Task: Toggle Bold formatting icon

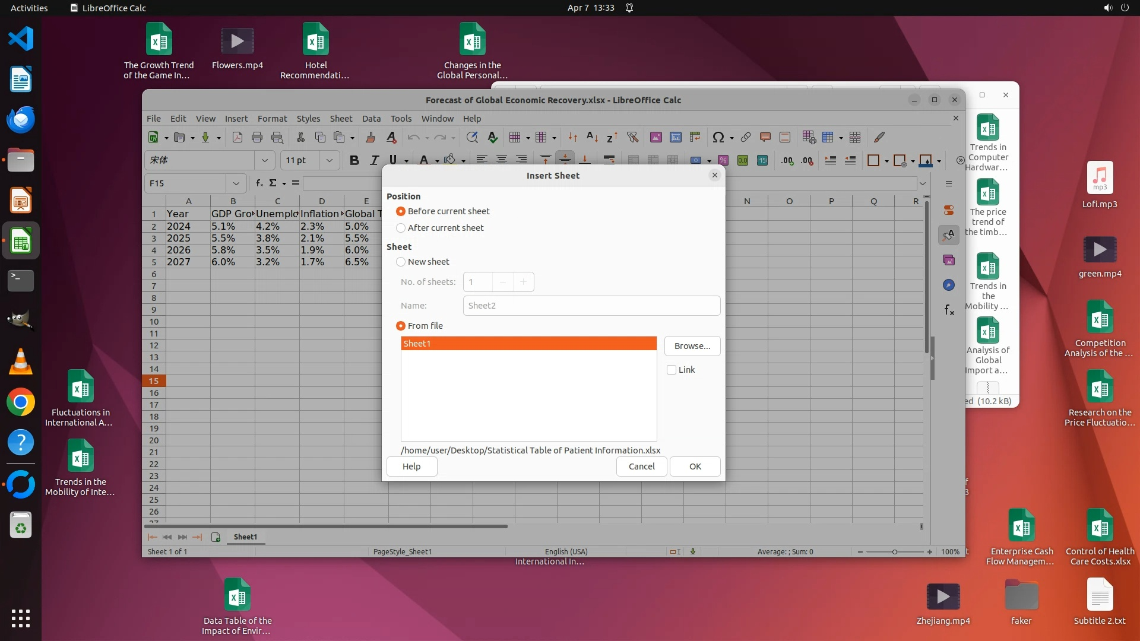Action: 354,160
